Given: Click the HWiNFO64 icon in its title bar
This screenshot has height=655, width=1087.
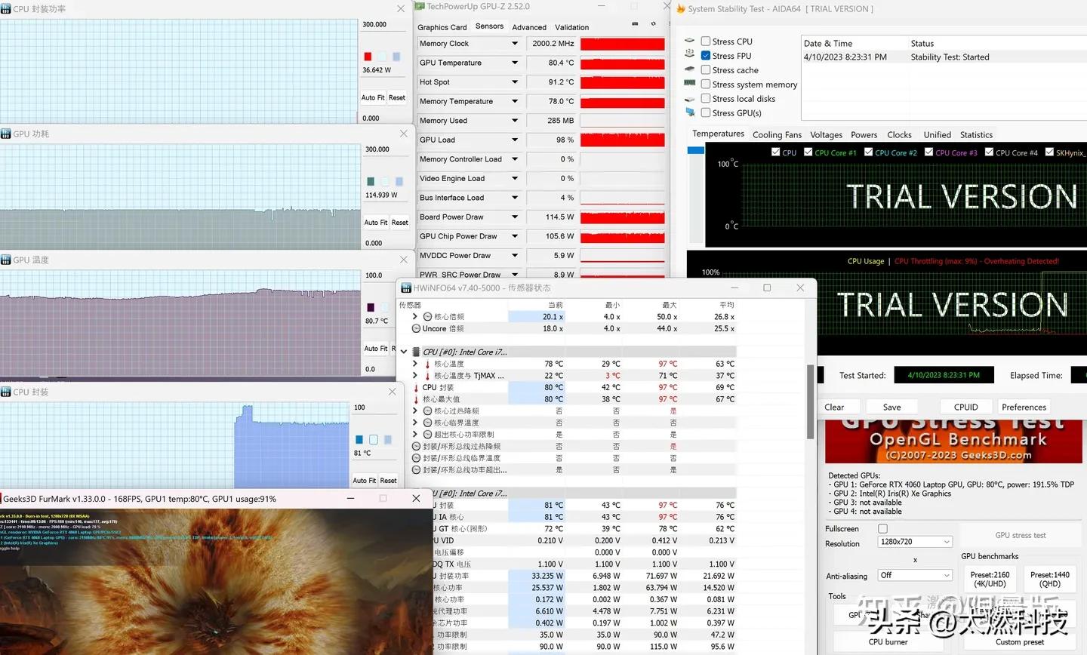Looking at the screenshot, I should point(405,288).
